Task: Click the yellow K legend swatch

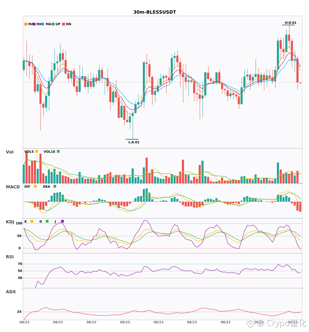Action: click(x=32, y=221)
